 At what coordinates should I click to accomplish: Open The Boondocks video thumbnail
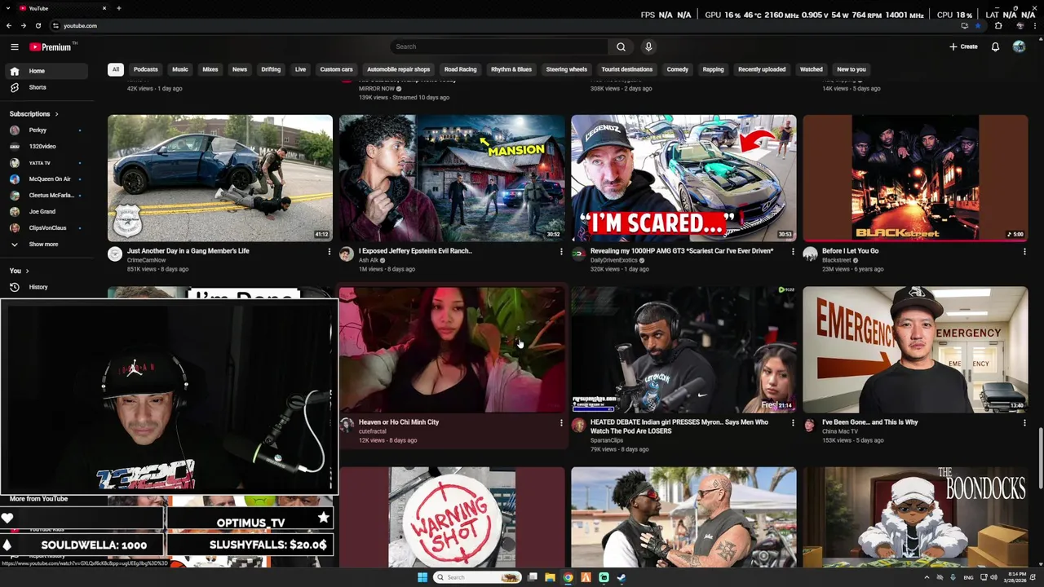915,517
